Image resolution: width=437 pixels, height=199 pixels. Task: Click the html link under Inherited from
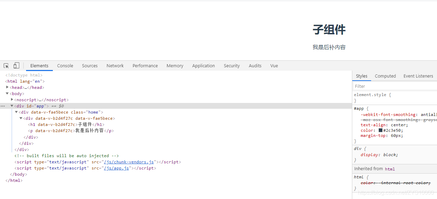pyautogui.click(x=390, y=169)
